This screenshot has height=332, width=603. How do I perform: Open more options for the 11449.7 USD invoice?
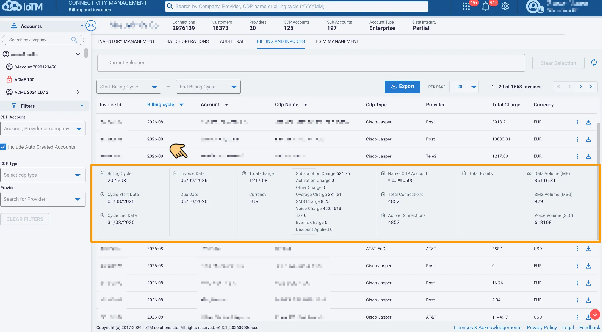577,317
